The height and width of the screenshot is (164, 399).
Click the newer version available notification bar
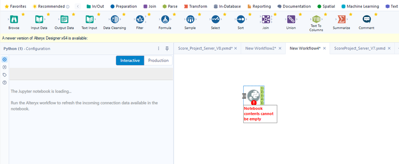tap(200, 38)
